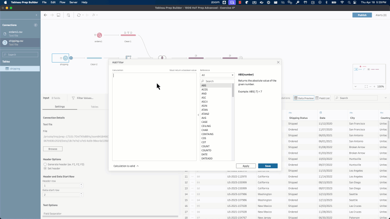Image resolution: width=390 pixels, height=219 pixels.
Task: Click the refresh data icon
Action: (78, 15)
